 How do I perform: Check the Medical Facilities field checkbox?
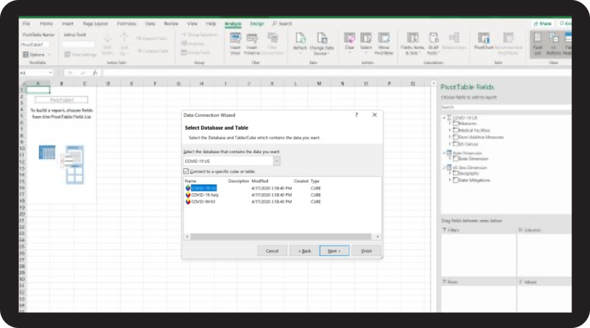pos(456,130)
